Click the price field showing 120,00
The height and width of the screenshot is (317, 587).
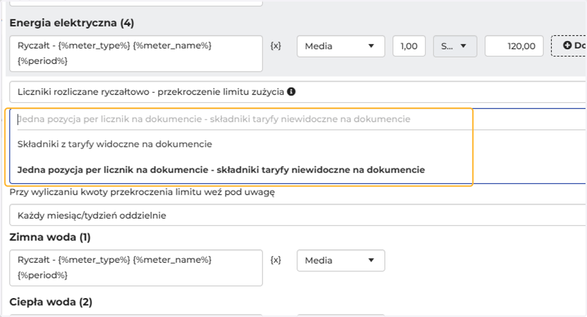pos(514,46)
